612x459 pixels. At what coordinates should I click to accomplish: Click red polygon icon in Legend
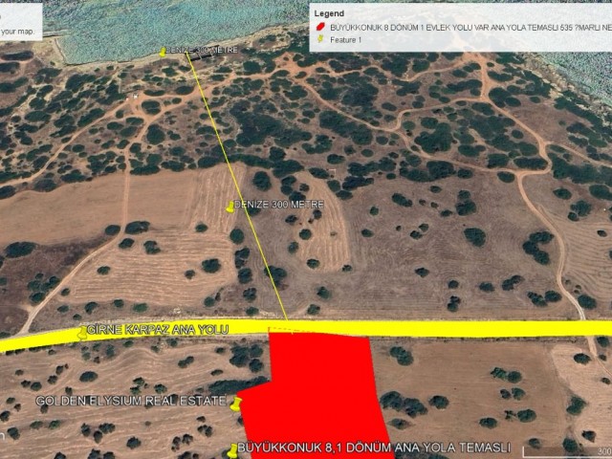tap(320, 29)
